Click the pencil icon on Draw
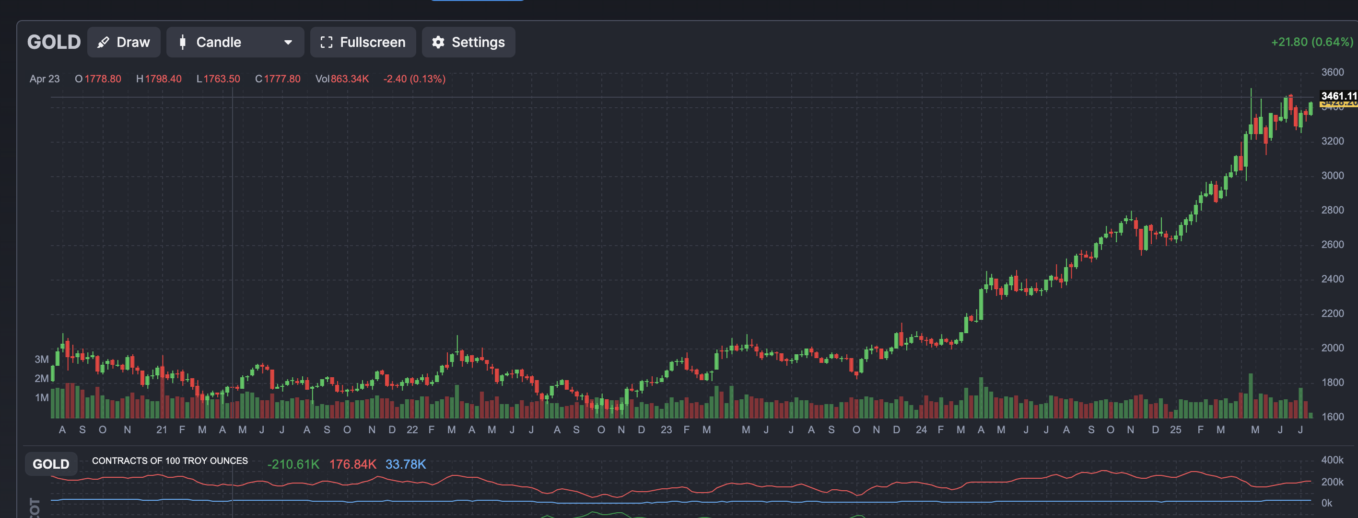 pyautogui.click(x=103, y=42)
